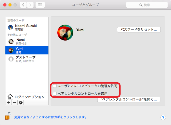Viewport: 171px width, 125px height.
Task: Open gear action menu below user list
Action: [21, 103]
